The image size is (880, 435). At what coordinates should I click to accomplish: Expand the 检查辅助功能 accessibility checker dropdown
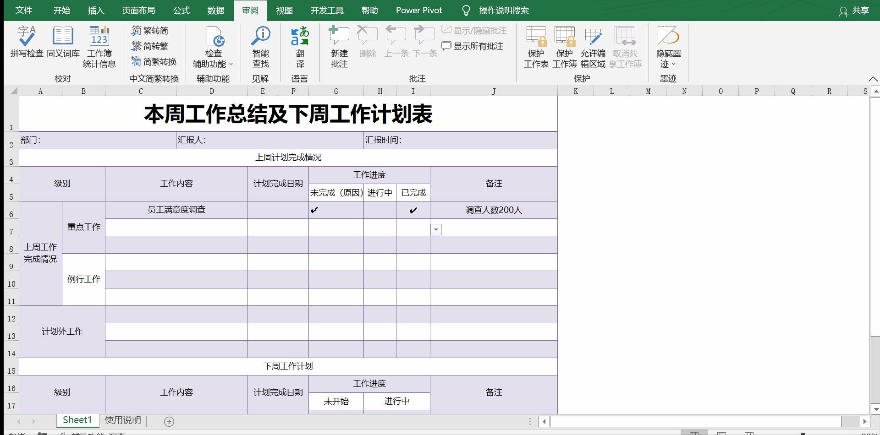231,64
